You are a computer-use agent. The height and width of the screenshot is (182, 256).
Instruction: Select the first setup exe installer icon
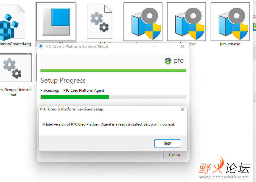pyautogui.click(x=143, y=22)
